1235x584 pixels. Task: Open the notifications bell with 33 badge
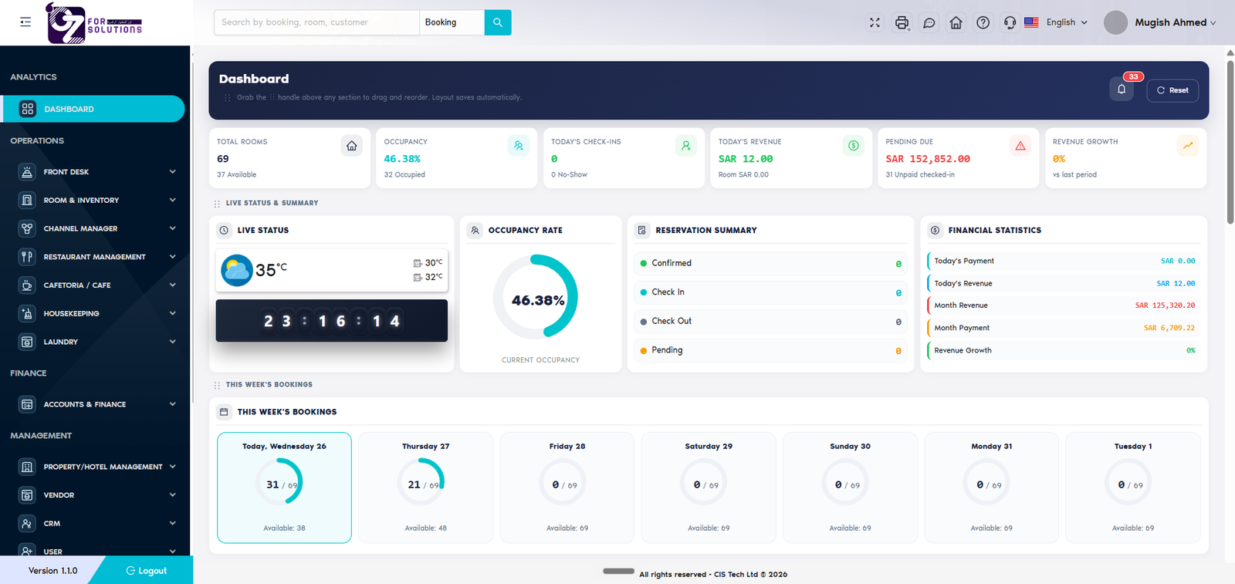tap(1122, 89)
